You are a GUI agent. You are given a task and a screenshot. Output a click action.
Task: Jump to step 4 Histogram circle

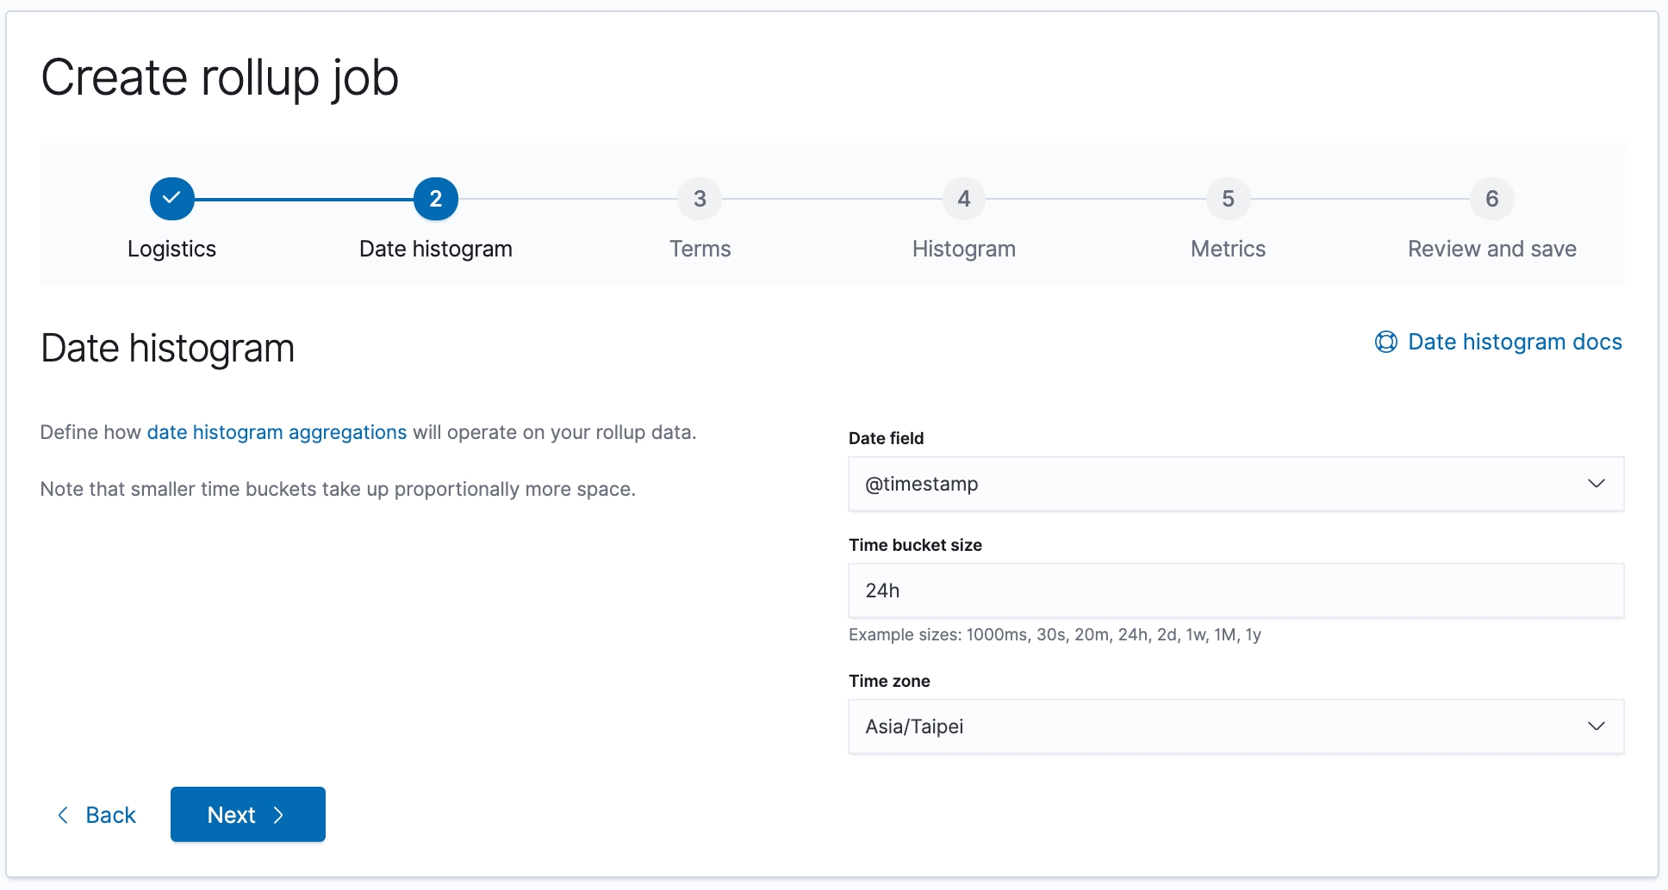coord(963,199)
